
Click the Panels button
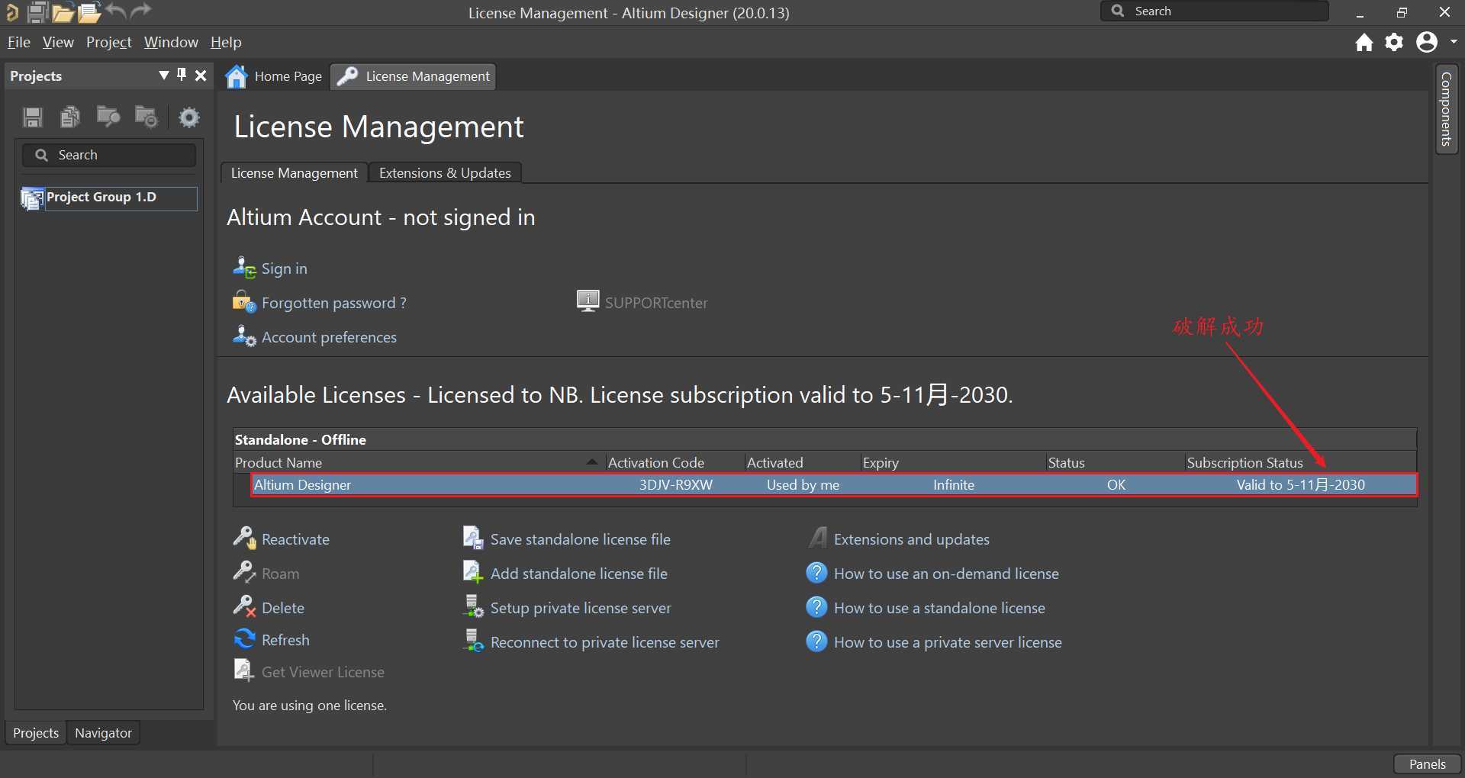1427,764
